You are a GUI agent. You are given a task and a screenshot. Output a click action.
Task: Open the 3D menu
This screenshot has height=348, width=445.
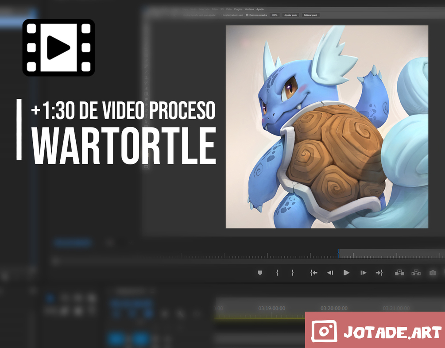pos(222,9)
